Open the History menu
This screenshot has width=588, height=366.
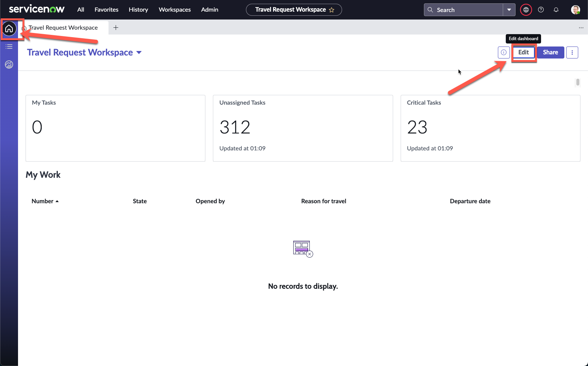pyautogui.click(x=138, y=10)
